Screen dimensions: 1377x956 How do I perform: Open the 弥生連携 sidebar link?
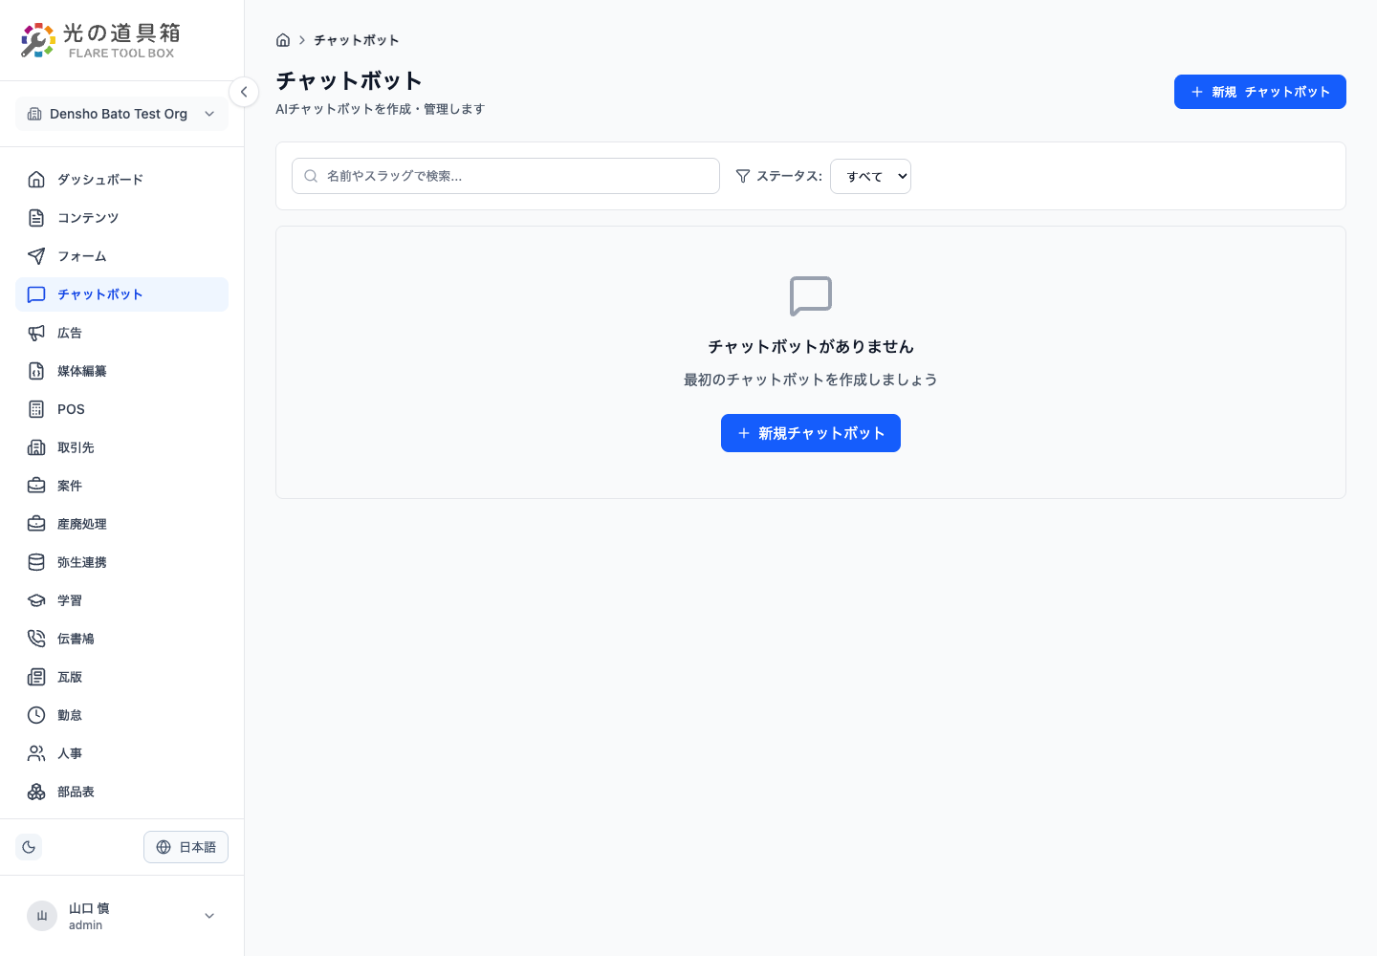[121, 562]
